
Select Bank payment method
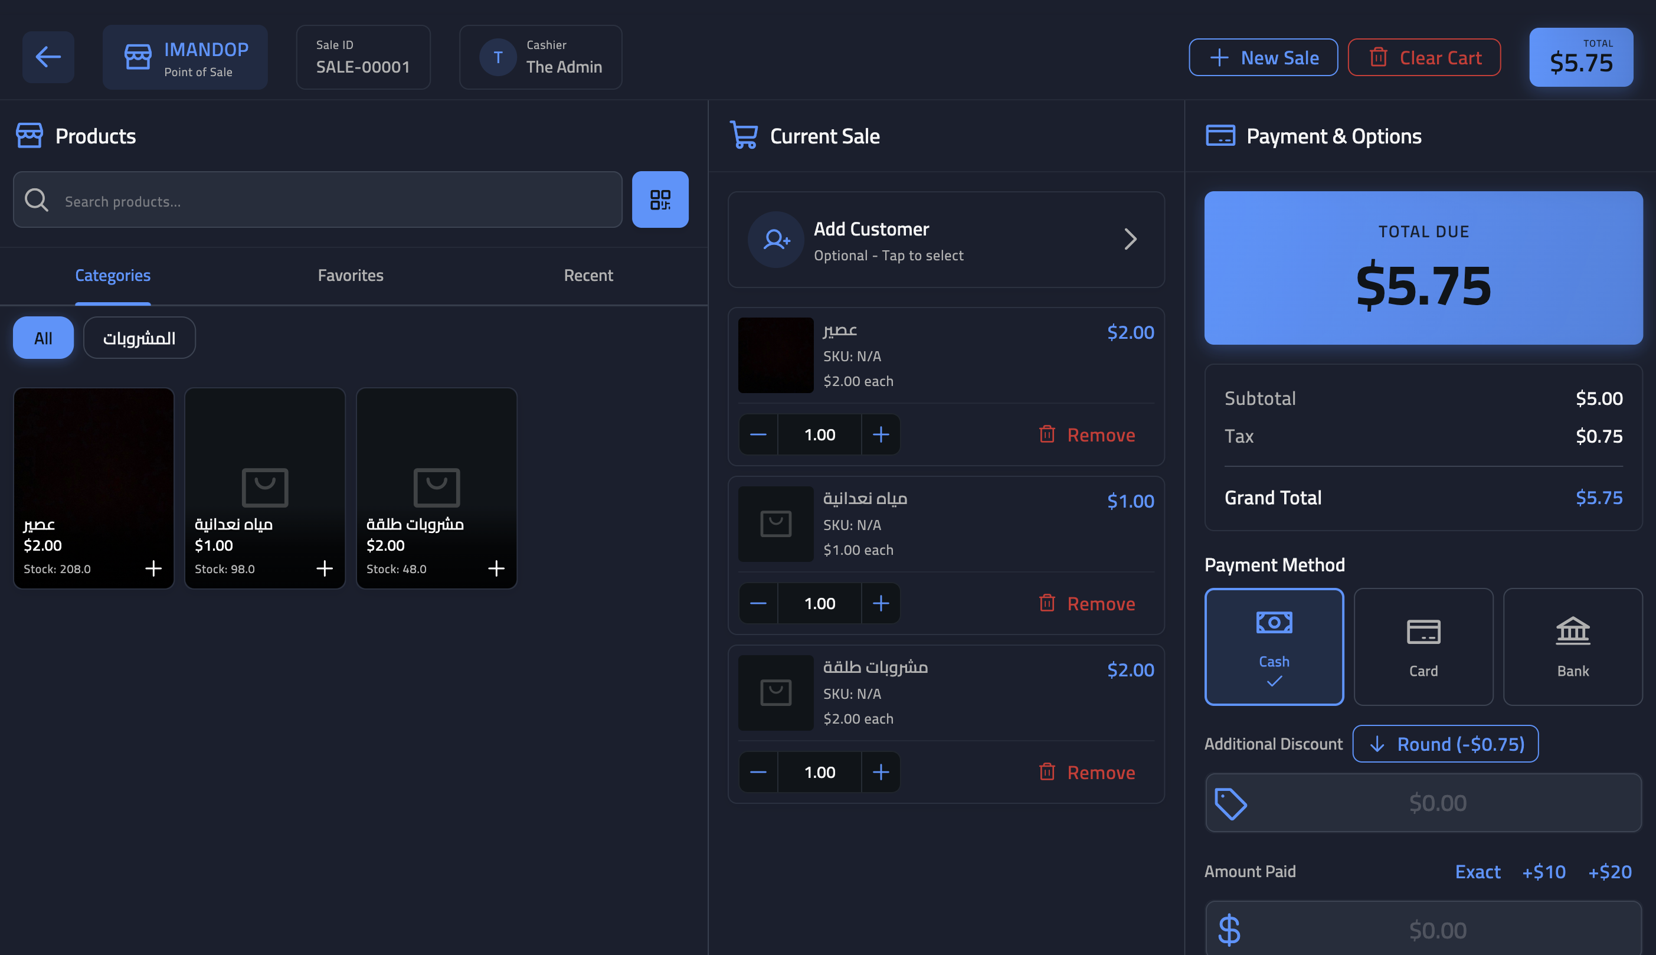tap(1573, 647)
